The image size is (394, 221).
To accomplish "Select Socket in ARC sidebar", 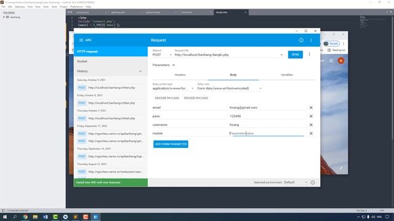I will tap(111, 61).
